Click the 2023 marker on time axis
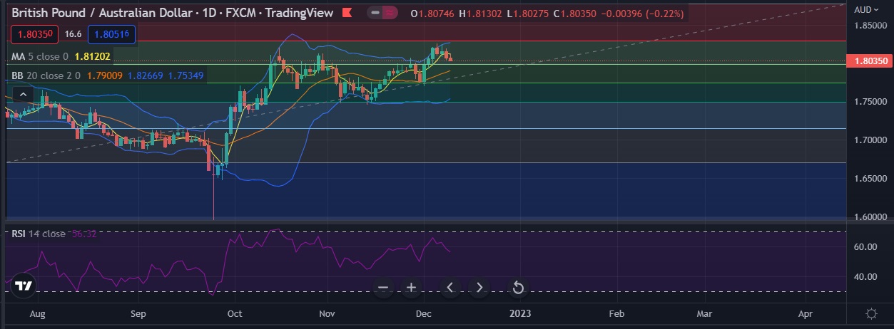The height and width of the screenshot is (329, 894). pos(520,313)
